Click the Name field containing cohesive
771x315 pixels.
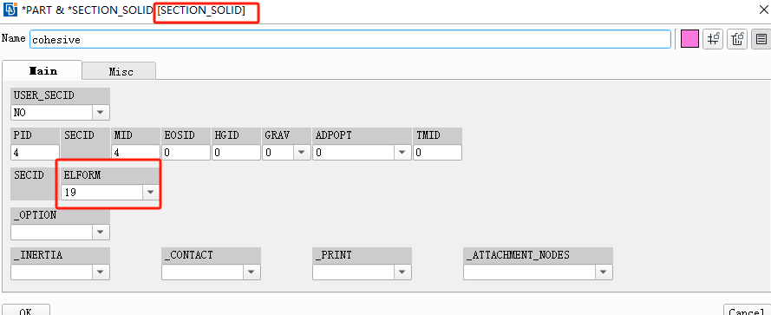coord(350,39)
